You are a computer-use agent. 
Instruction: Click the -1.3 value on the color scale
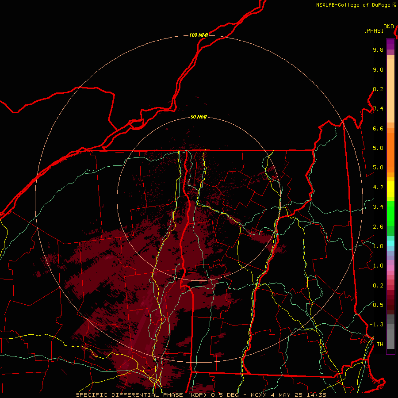pos(376,325)
